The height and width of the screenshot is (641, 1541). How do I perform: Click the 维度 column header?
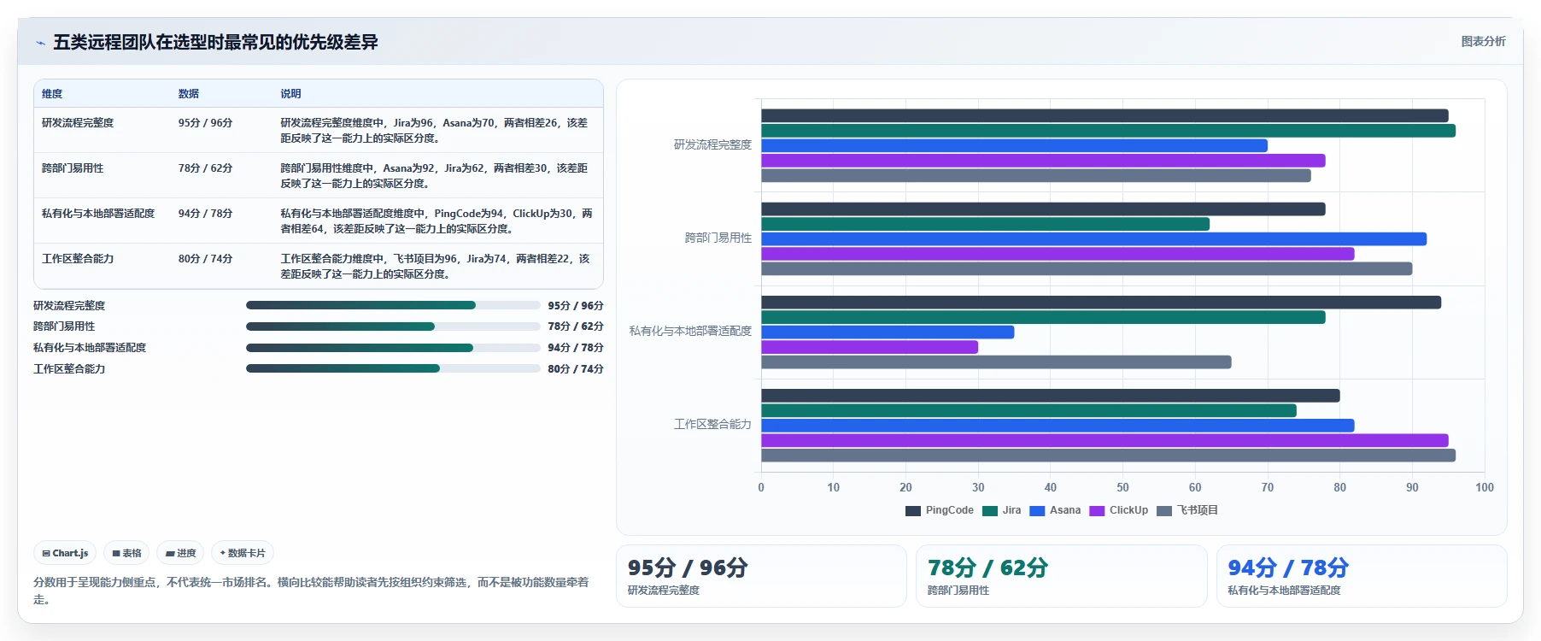pos(52,94)
